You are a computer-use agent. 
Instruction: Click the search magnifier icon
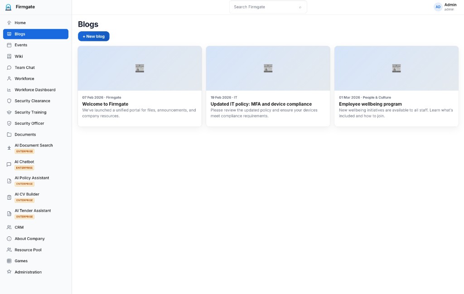(300, 7)
